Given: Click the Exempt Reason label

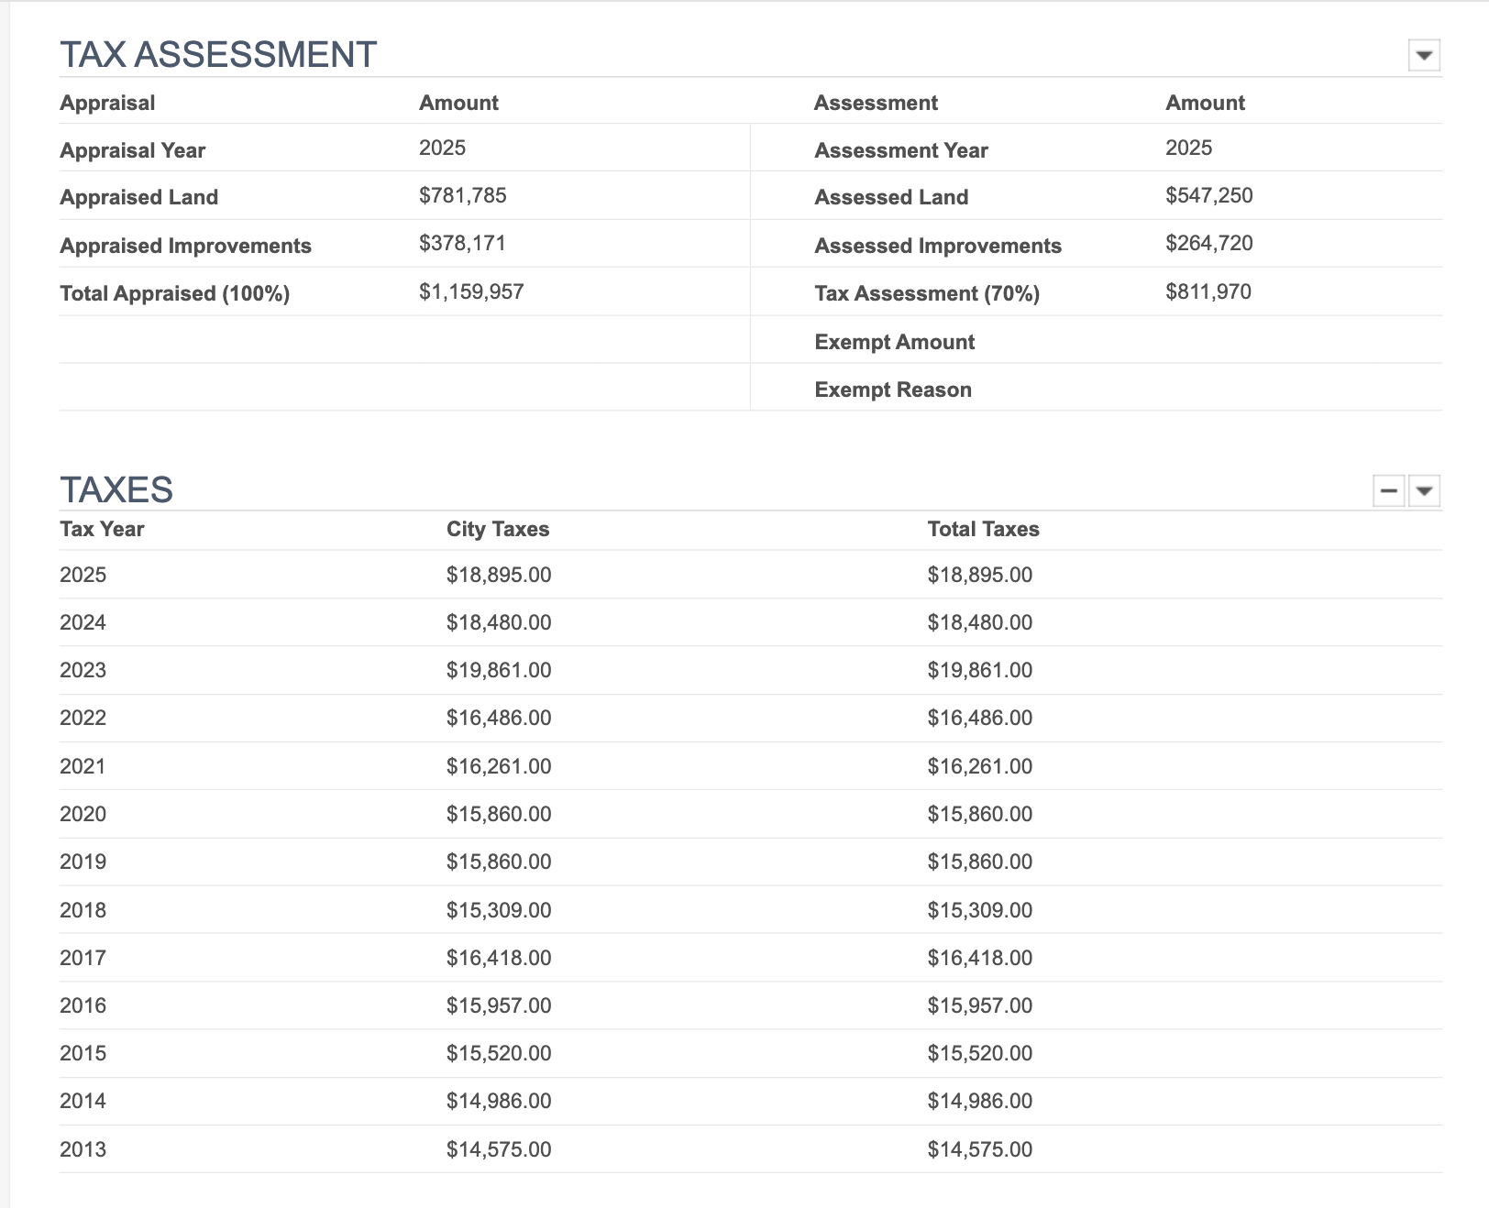Looking at the screenshot, I should click(x=893, y=390).
